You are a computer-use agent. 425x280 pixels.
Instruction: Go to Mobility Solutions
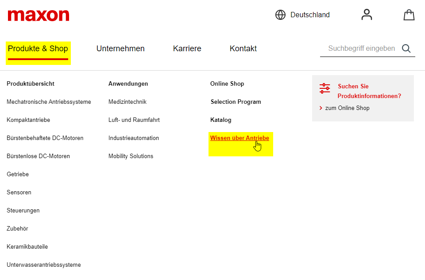[x=131, y=156]
